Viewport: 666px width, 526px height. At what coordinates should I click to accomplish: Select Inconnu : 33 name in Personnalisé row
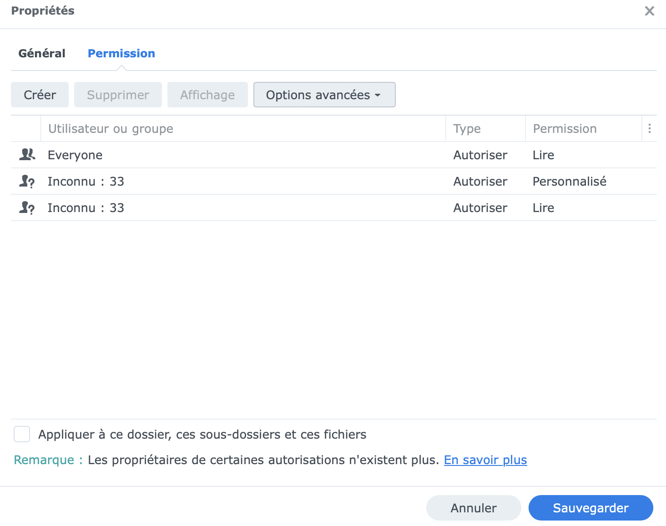pos(86,182)
